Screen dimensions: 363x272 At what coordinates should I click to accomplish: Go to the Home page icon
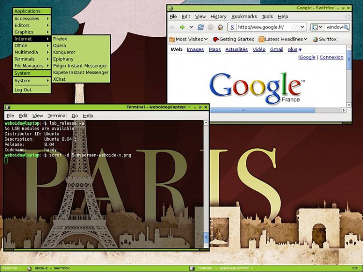point(220,28)
